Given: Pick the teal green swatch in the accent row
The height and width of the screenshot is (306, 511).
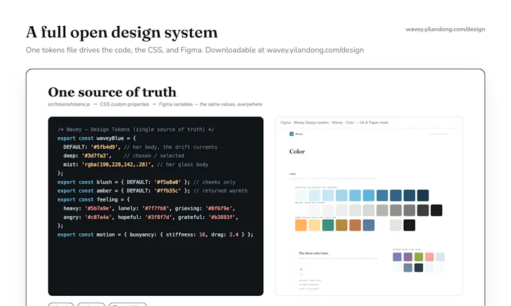Looking at the screenshot, I should click(328, 225).
